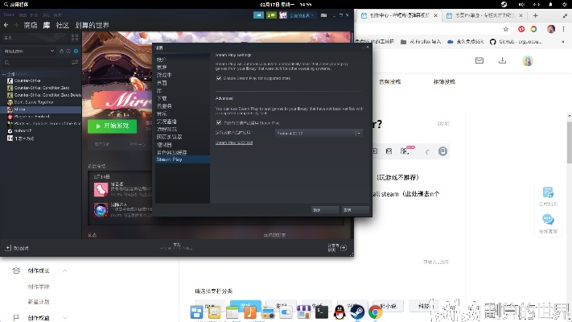
Task: Launch QQ penguin icon in dock
Action: [339, 312]
